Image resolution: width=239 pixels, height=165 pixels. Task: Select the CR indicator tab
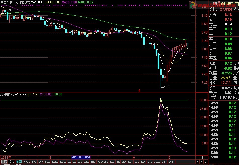69,162
